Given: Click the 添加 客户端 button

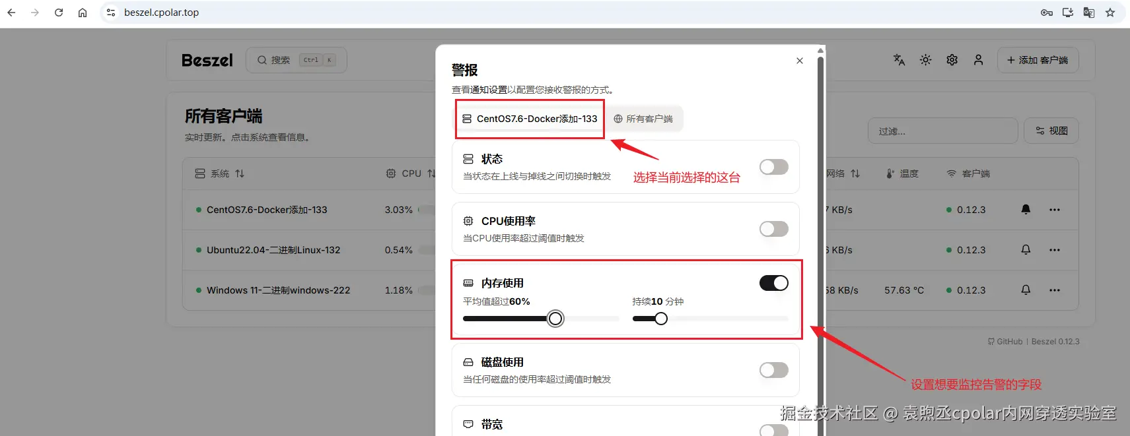Looking at the screenshot, I should pyautogui.click(x=1038, y=60).
